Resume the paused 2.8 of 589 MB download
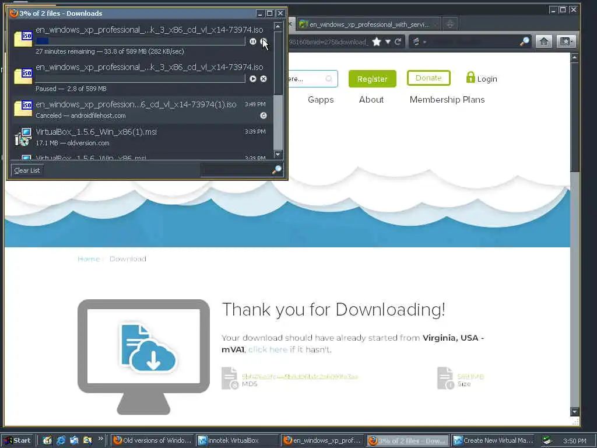The image size is (597, 448). (253, 79)
